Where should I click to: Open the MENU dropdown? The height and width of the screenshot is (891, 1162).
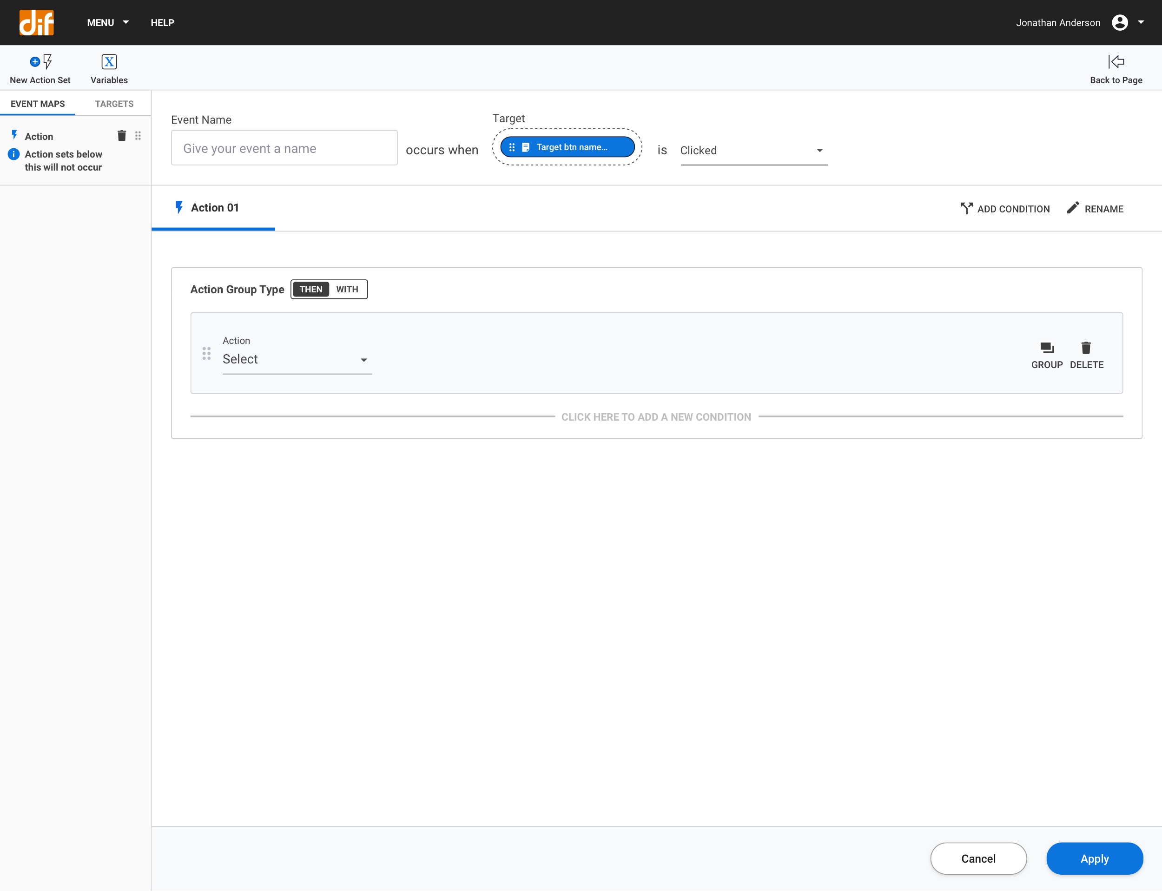108,22
